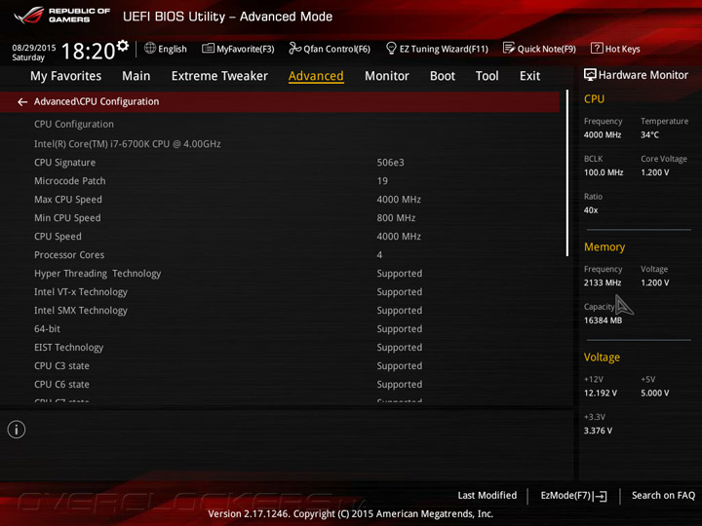Open the My Favorites tab

point(66,76)
